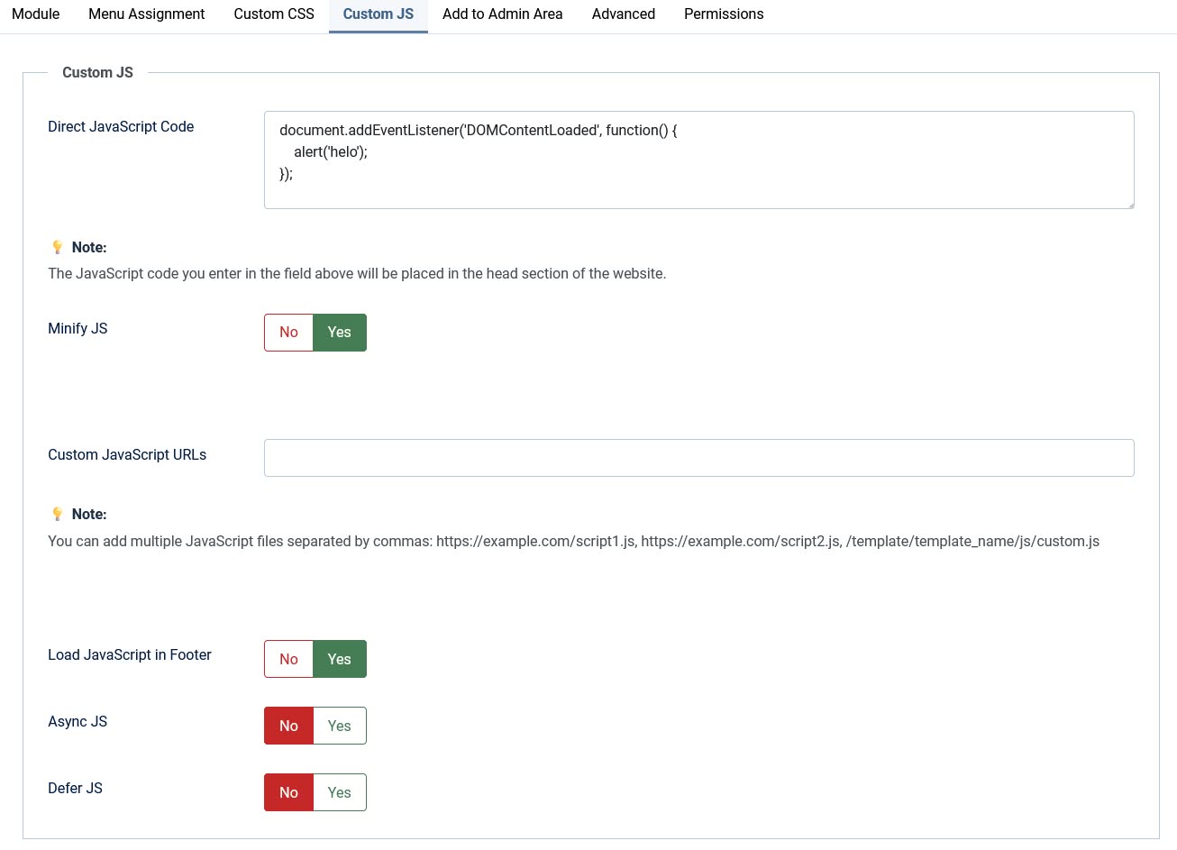Set Minify JS to Yes
1177x850 pixels.
tap(340, 333)
